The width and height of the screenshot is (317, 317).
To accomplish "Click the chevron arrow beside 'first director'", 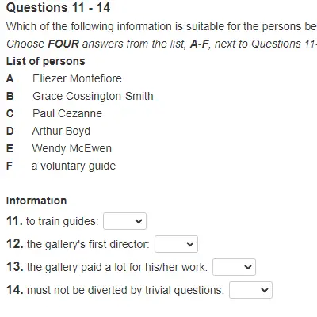I will (x=190, y=244).
